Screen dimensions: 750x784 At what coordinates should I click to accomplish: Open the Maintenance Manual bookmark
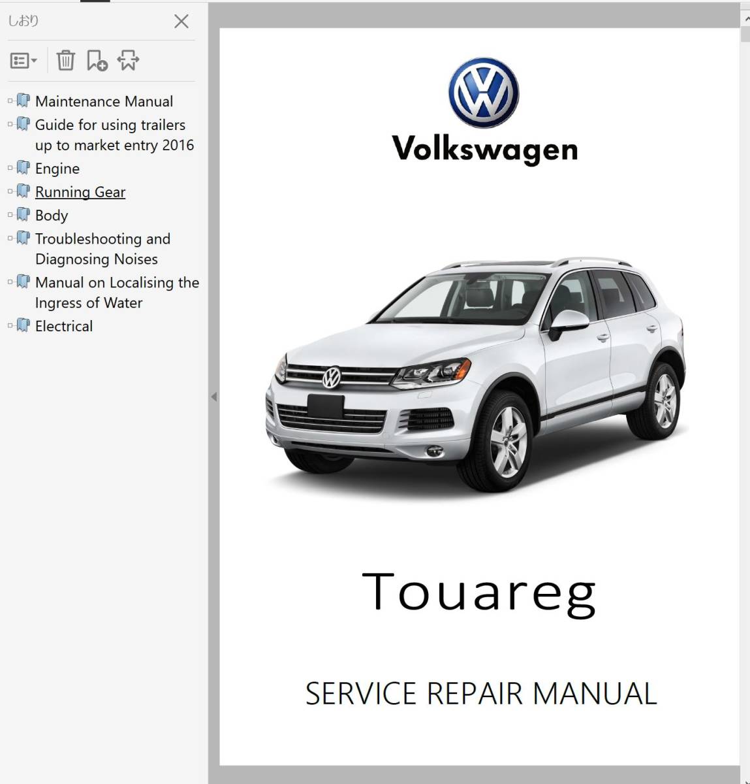pyautogui.click(x=104, y=101)
